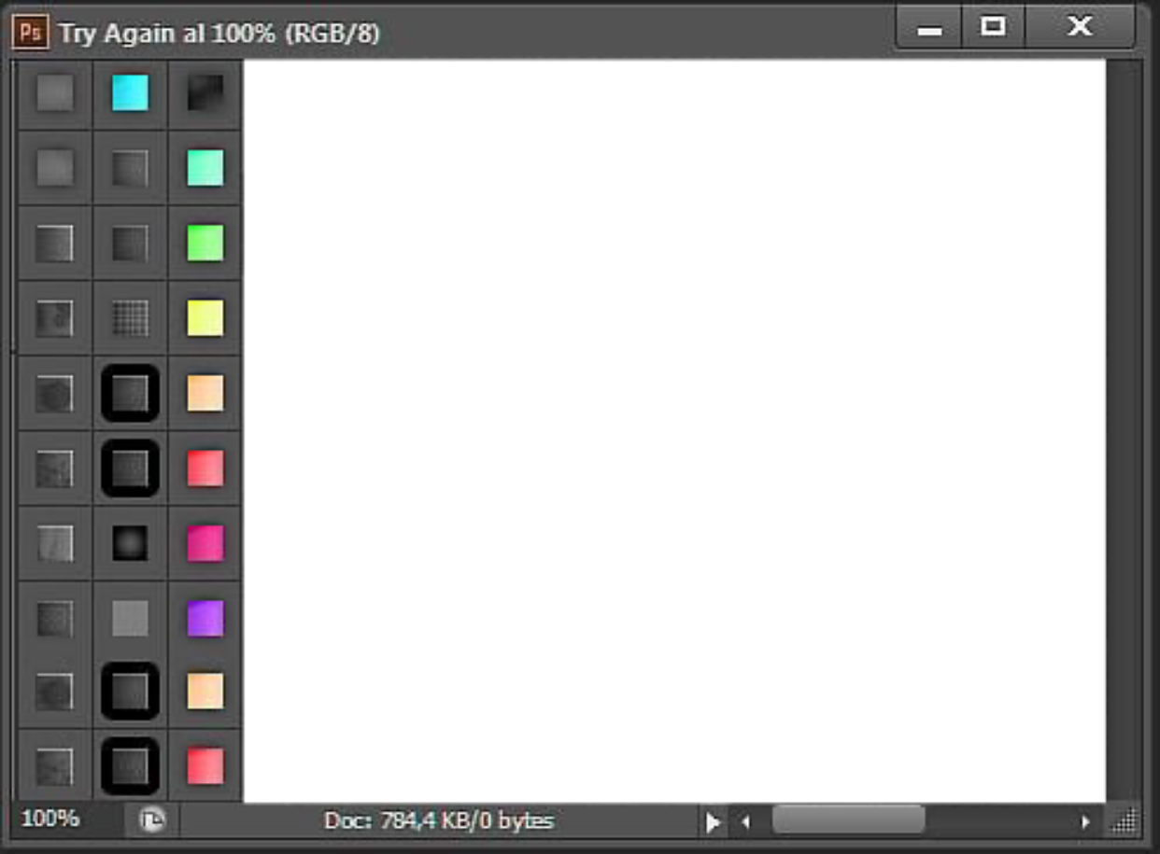Choose the green gradient style swatch
1160x854 pixels.
[205, 243]
